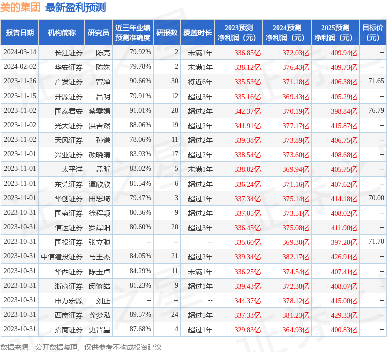Click the 目标价 column header
Image resolution: width=387 pixels, height=352 pixels.
tap(373, 33)
